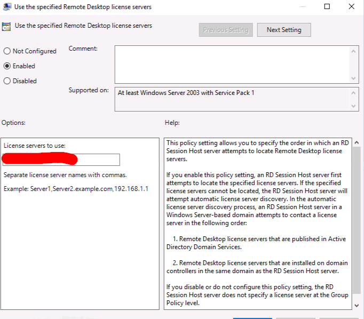Click the Comment box scroll down arrow

point(353,78)
